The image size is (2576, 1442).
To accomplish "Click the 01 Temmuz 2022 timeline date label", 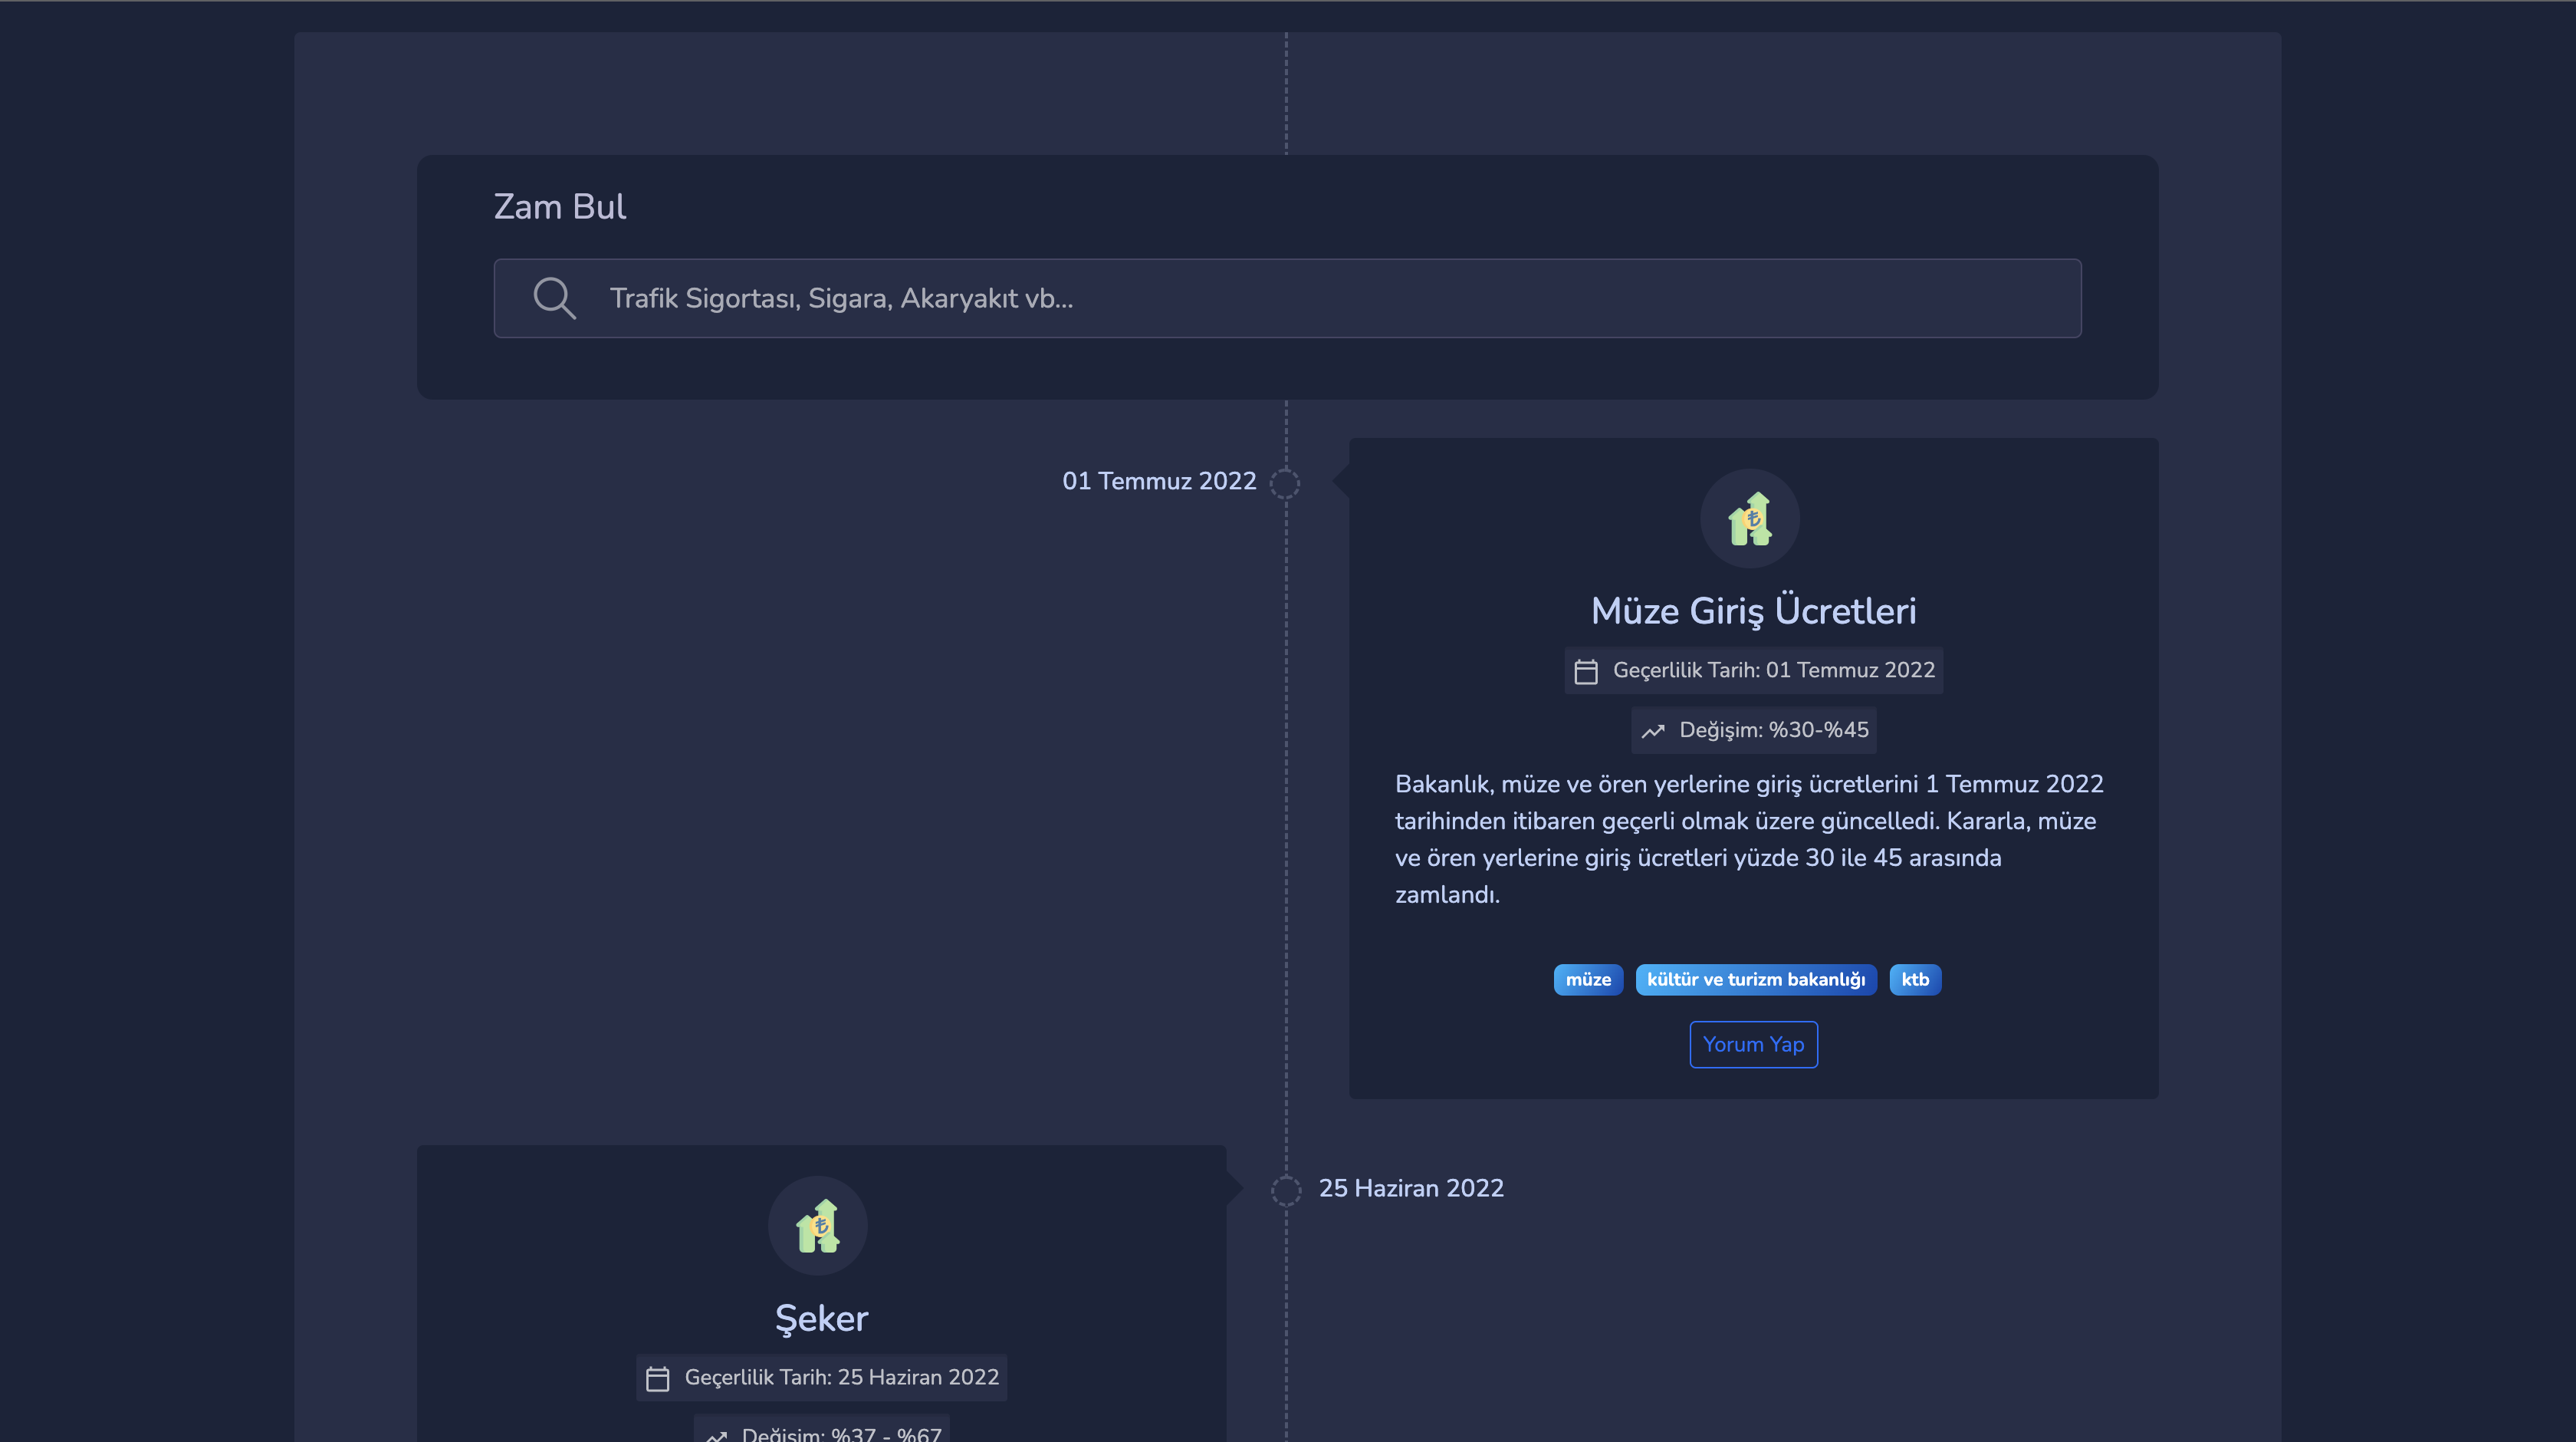I will tap(1159, 482).
